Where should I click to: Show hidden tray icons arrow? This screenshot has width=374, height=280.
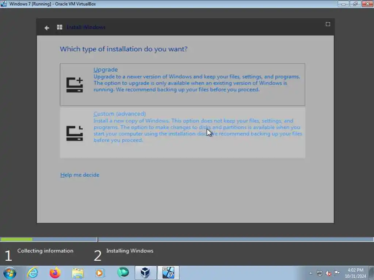(x=310, y=273)
